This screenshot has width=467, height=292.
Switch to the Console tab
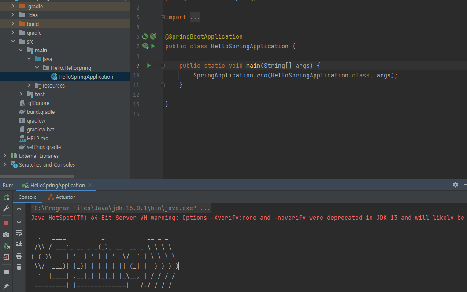click(x=27, y=197)
